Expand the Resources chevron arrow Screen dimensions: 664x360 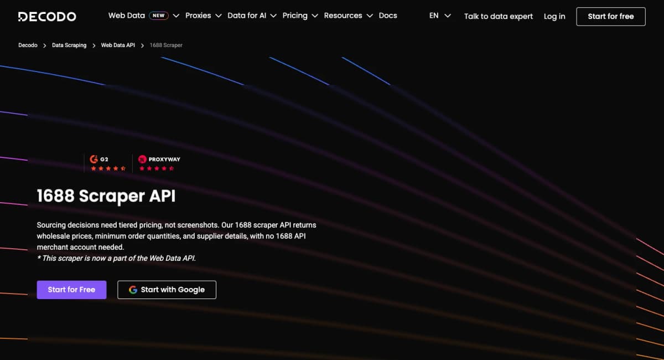click(370, 16)
